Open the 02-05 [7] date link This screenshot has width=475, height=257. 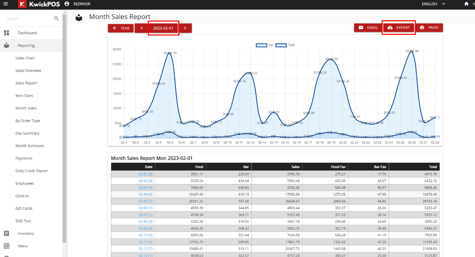(145, 201)
